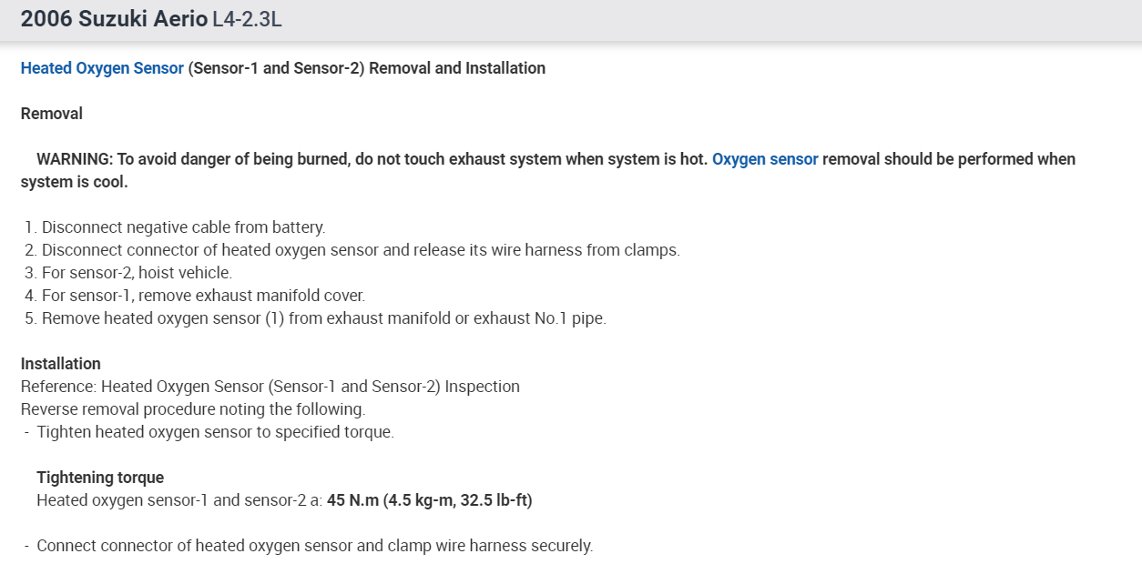
Task: Click step 4 about exhaust manifold cover
Action: click(x=202, y=296)
